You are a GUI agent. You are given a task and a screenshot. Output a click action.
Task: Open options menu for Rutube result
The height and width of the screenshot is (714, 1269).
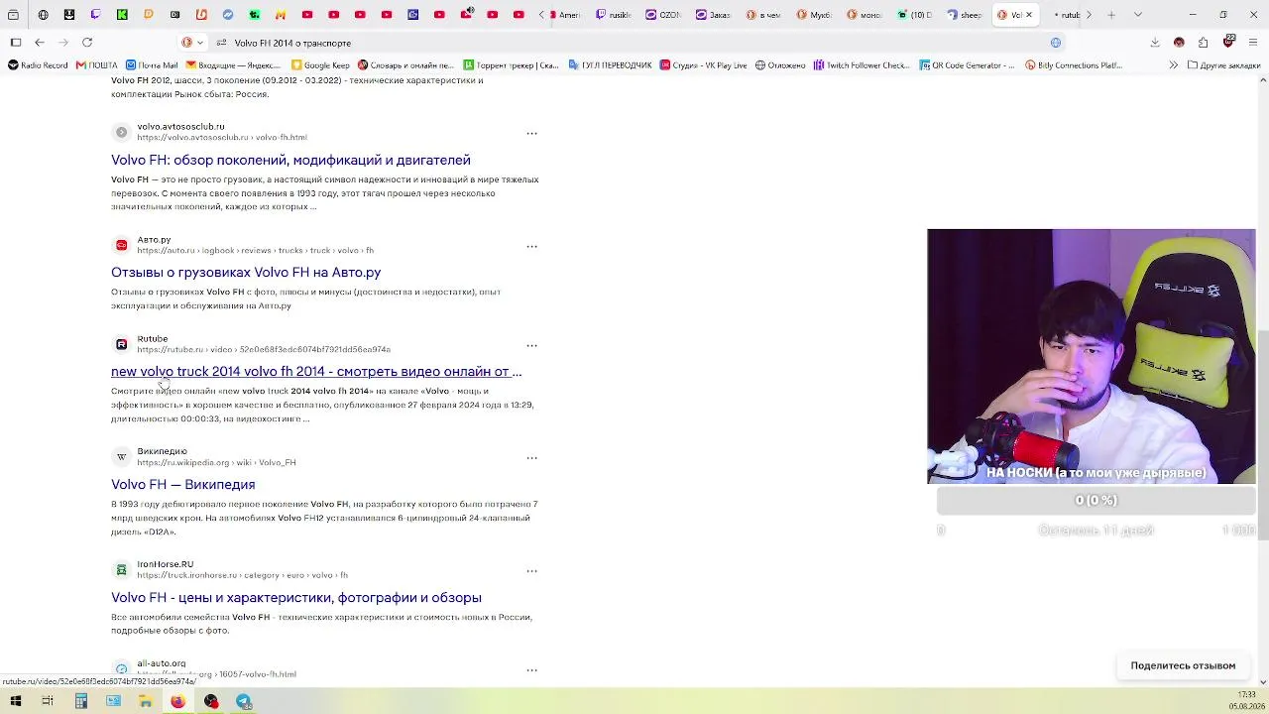(531, 345)
